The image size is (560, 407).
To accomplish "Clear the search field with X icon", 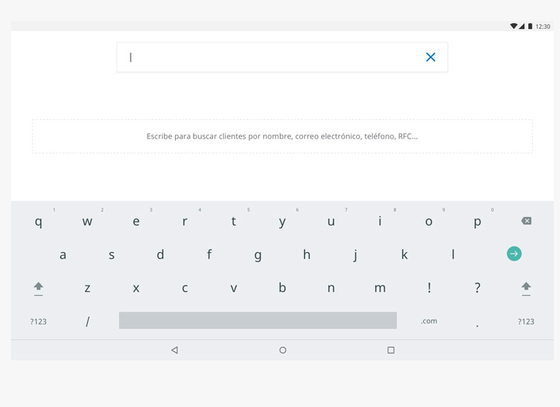I will pyautogui.click(x=430, y=57).
